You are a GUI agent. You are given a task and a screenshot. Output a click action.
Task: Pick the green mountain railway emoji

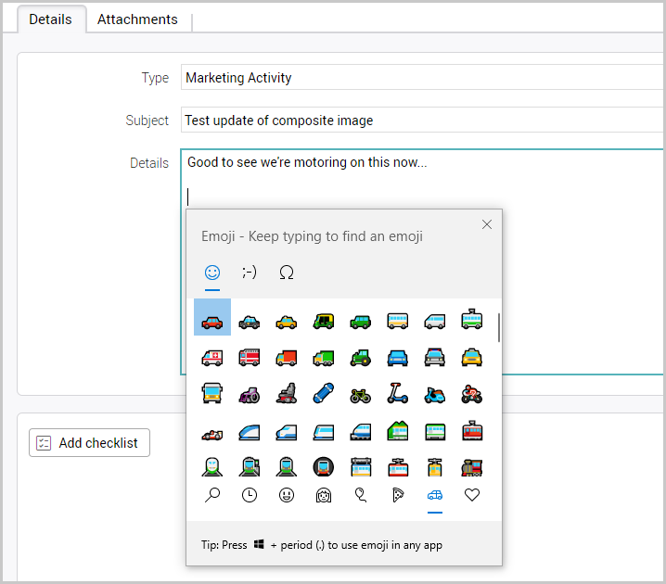pyautogui.click(x=398, y=430)
